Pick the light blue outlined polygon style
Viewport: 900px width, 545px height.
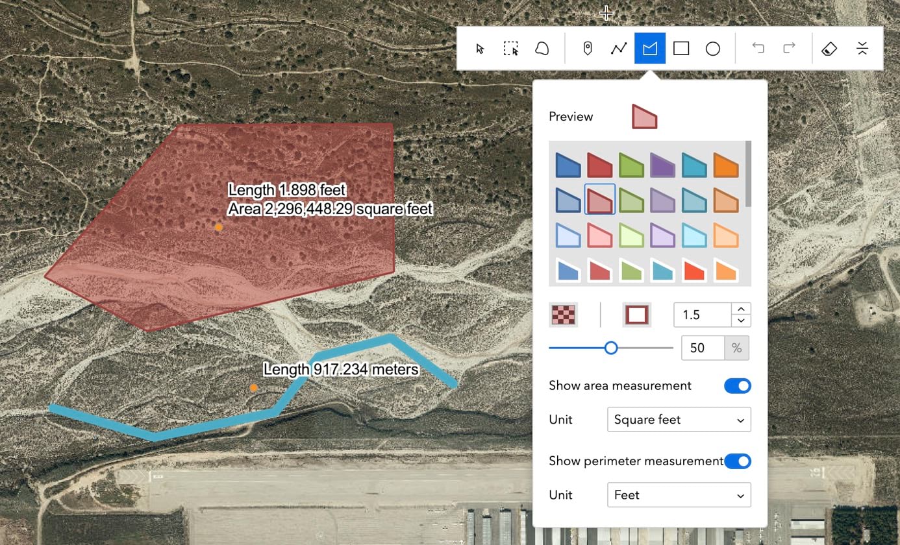tap(568, 235)
